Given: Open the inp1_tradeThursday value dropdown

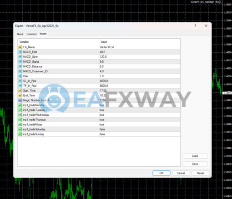Looking at the screenshot, I should (x=140, y=120).
